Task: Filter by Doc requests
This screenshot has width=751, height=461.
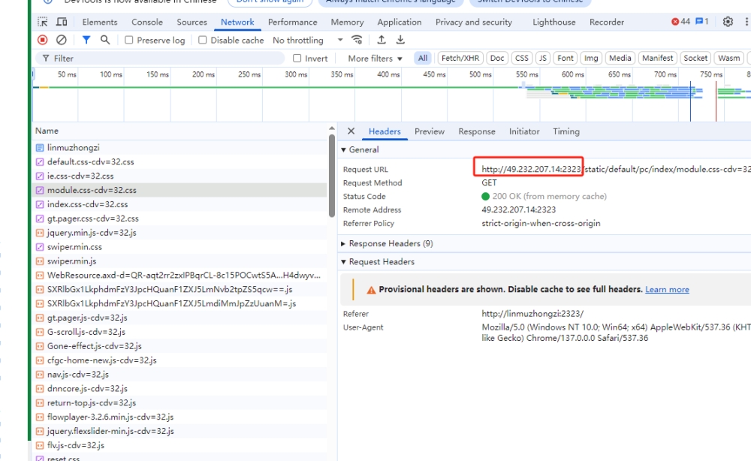Action: [x=497, y=58]
